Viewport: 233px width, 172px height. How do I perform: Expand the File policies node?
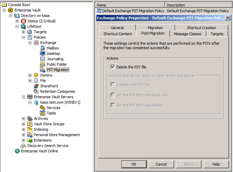pyautogui.click(x=30, y=81)
